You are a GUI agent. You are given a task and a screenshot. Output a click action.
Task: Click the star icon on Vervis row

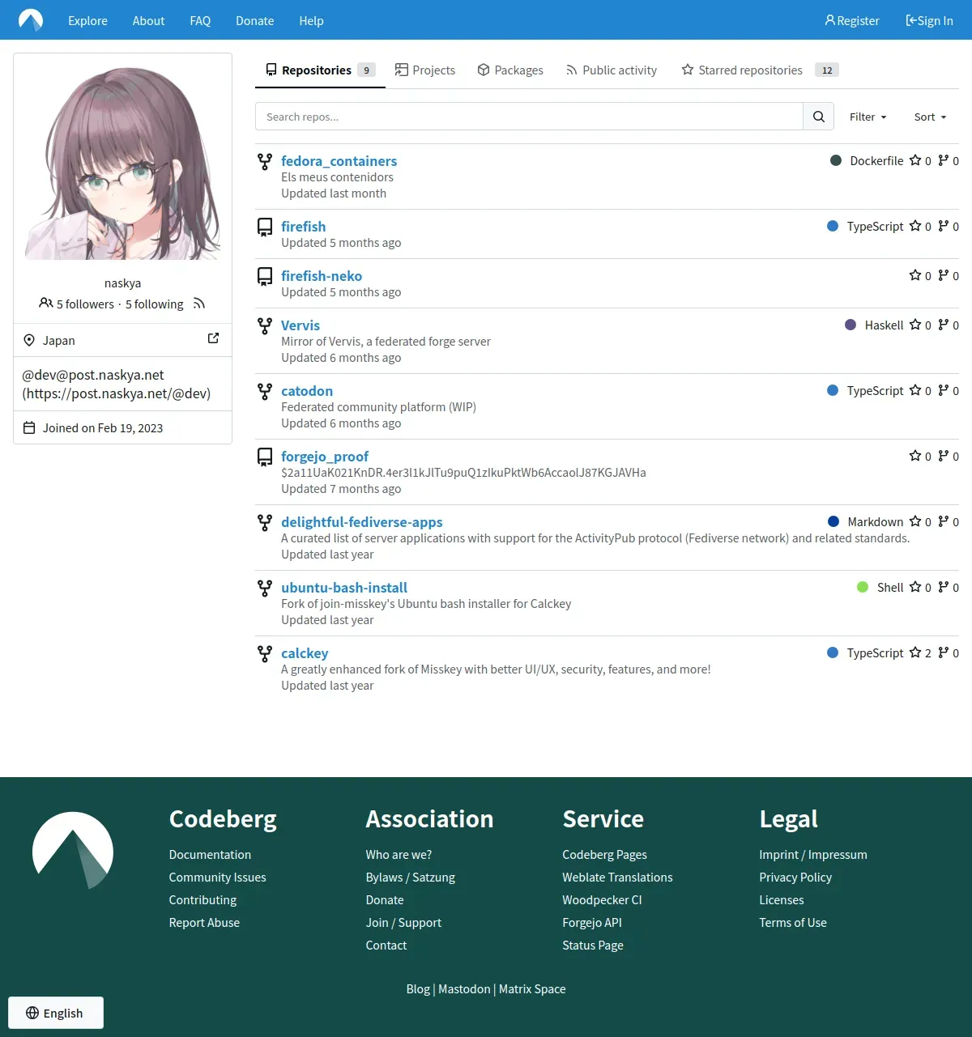(915, 325)
